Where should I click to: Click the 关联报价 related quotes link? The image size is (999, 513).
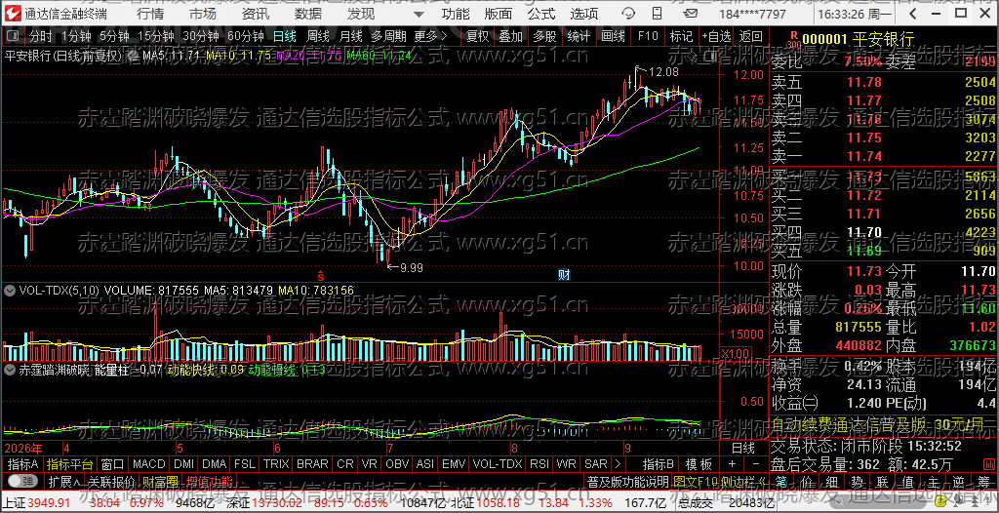pyautogui.click(x=111, y=481)
